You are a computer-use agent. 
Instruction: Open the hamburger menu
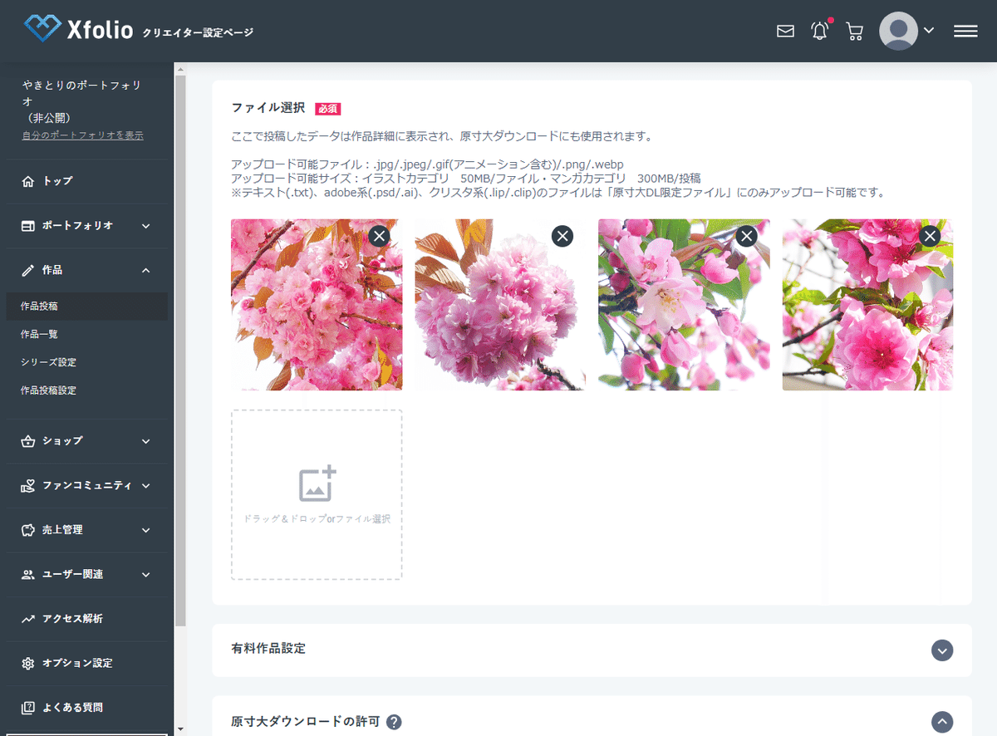click(965, 31)
